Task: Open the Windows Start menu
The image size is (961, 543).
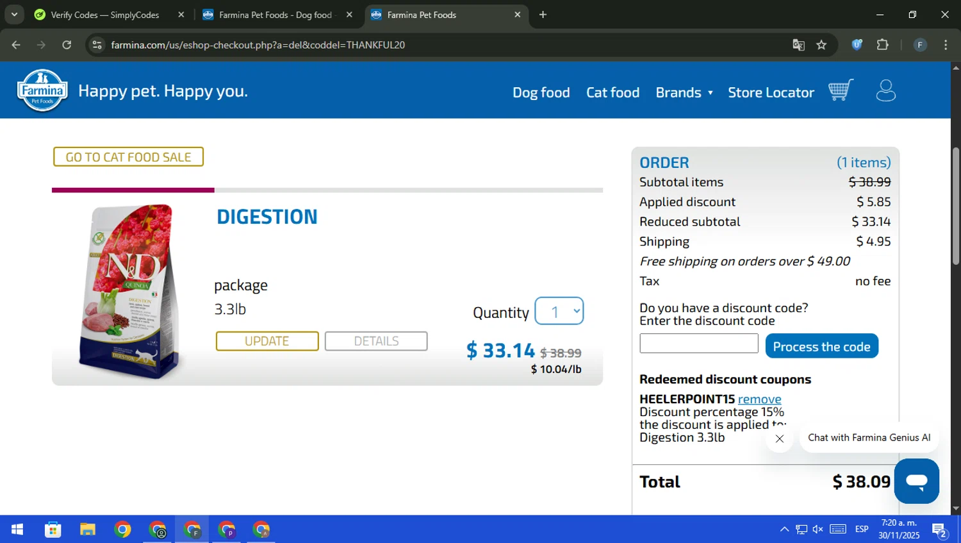Action: coord(17,530)
